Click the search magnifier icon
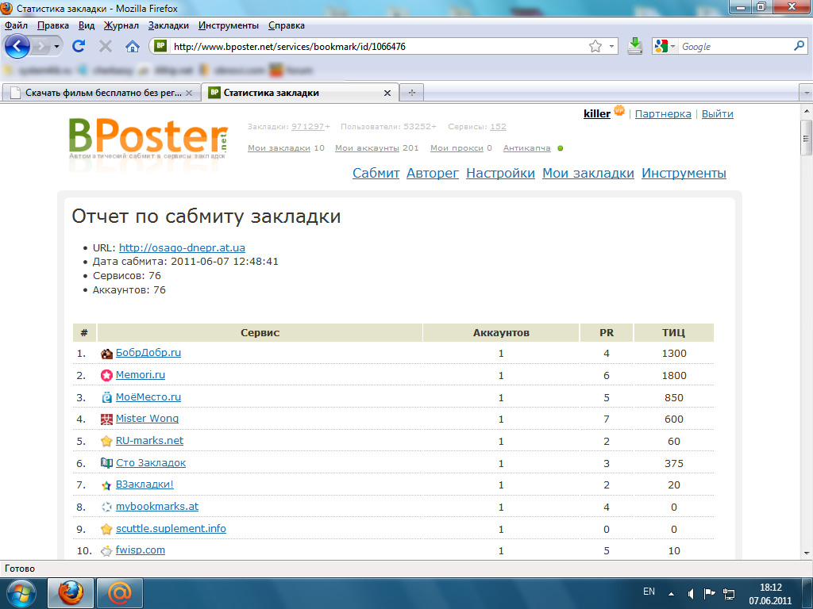The image size is (813, 609). [799, 46]
